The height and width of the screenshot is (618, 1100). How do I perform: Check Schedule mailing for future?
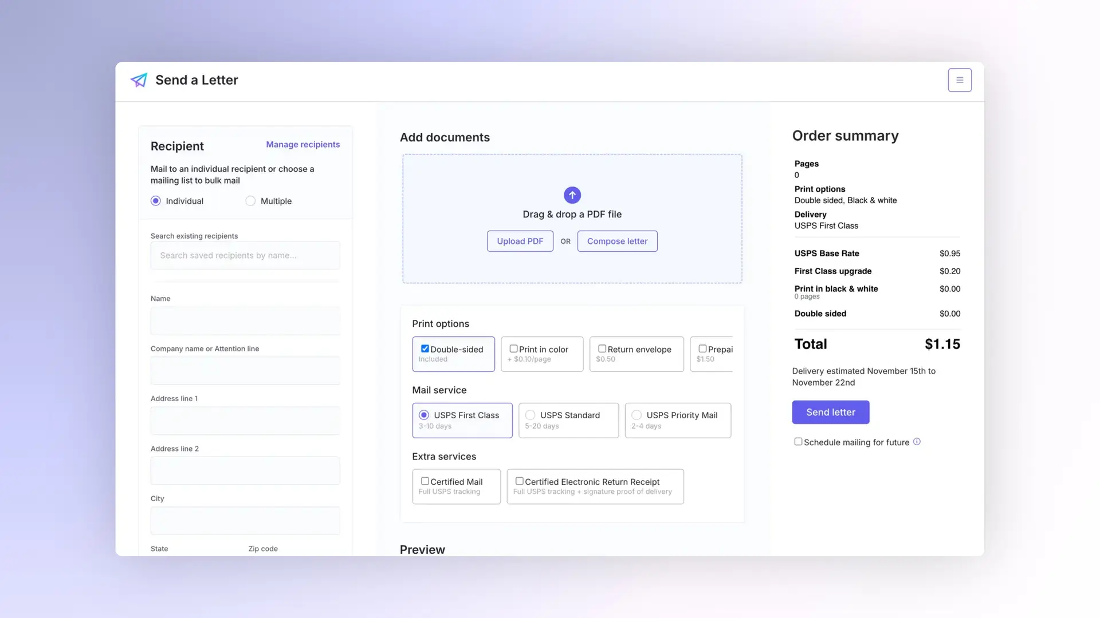click(x=797, y=441)
